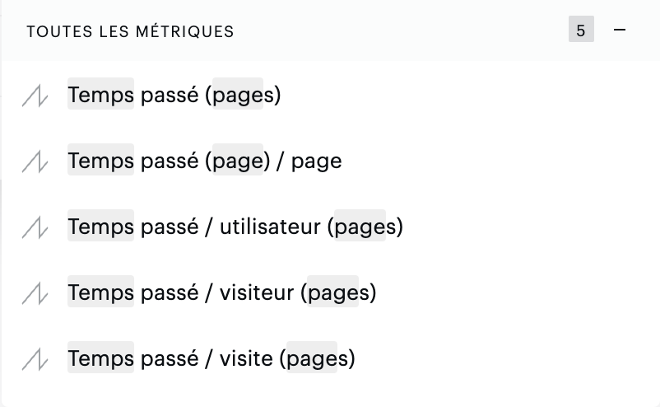Screen dimensions: 660x407
Task: Click the zigzag icon for Temps passé / visiteur
Action: (35, 292)
